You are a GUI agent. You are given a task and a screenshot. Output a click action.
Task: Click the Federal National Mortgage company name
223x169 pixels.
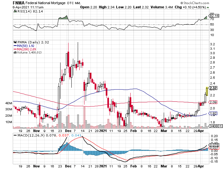pos(46,3)
